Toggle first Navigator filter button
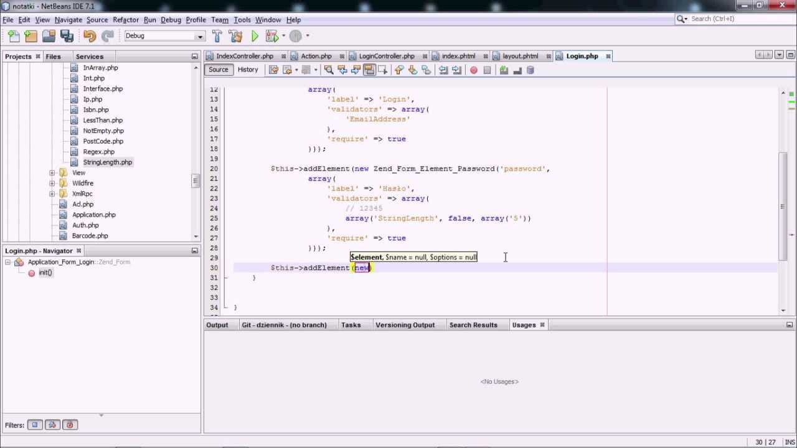The height and width of the screenshot is (448, 797). coord(35,425)
